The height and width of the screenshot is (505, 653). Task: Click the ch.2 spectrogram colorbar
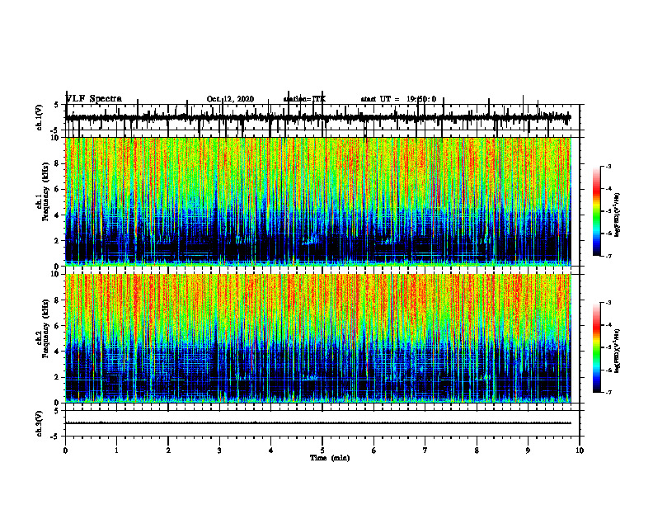click(x=596, y=347)
